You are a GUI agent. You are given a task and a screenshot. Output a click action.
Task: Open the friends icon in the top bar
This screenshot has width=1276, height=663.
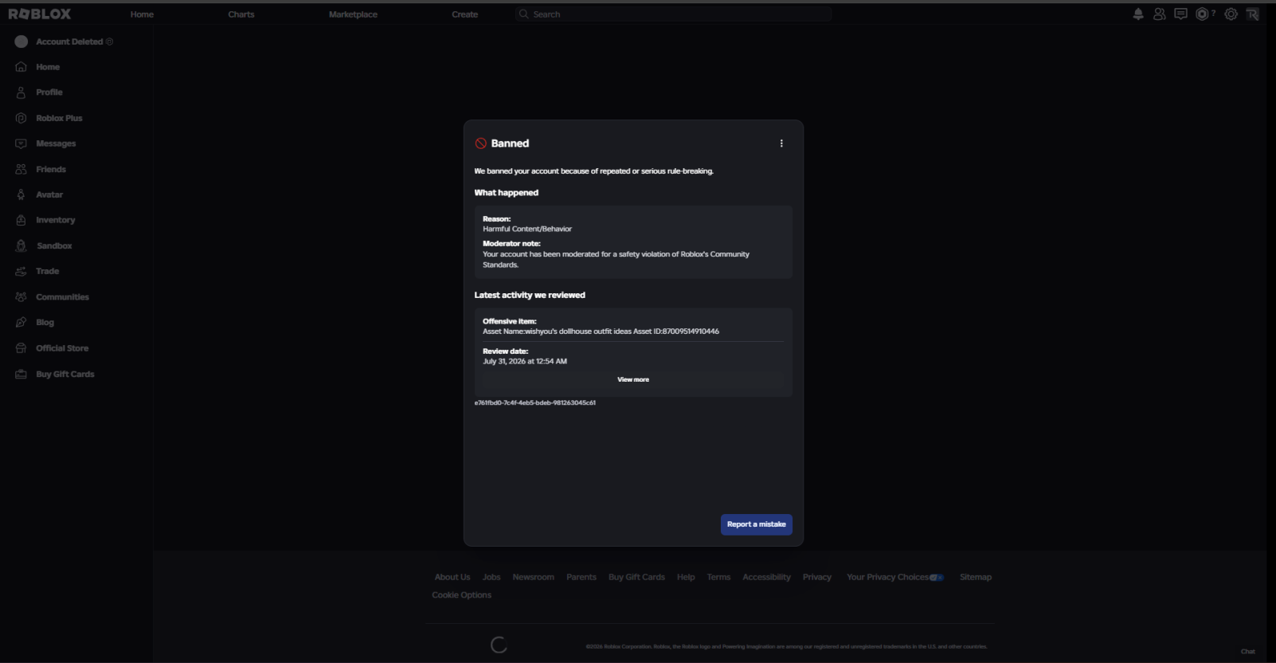click(1160, 14)
